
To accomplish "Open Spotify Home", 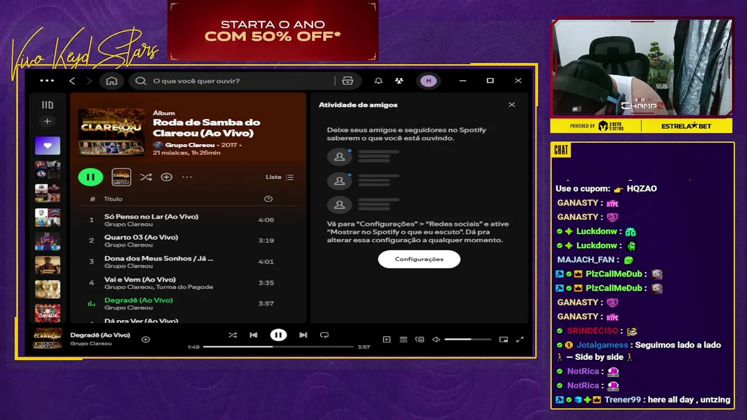I will [x=111, y=81].
